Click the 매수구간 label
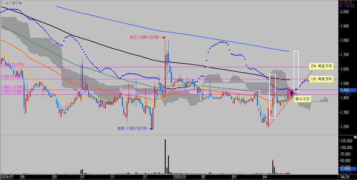357x180 pixels. point(302,99)
